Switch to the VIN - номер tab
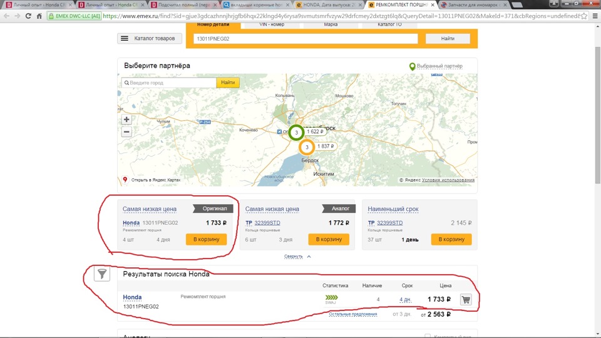 [x=268, y=25]
